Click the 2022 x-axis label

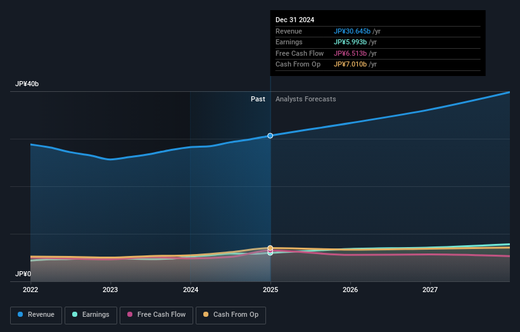point(30,290)
